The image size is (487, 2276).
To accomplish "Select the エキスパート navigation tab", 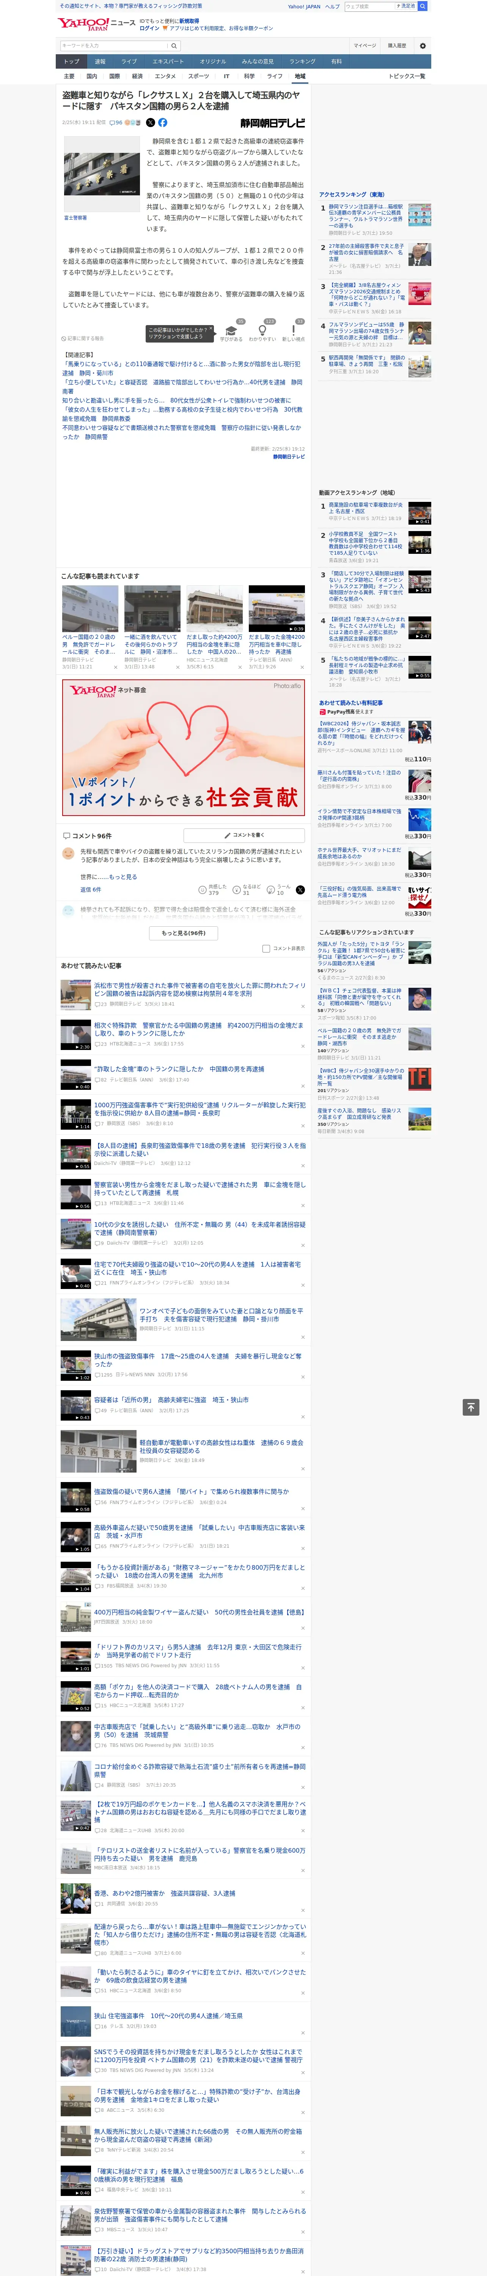I will coord(168,62).
